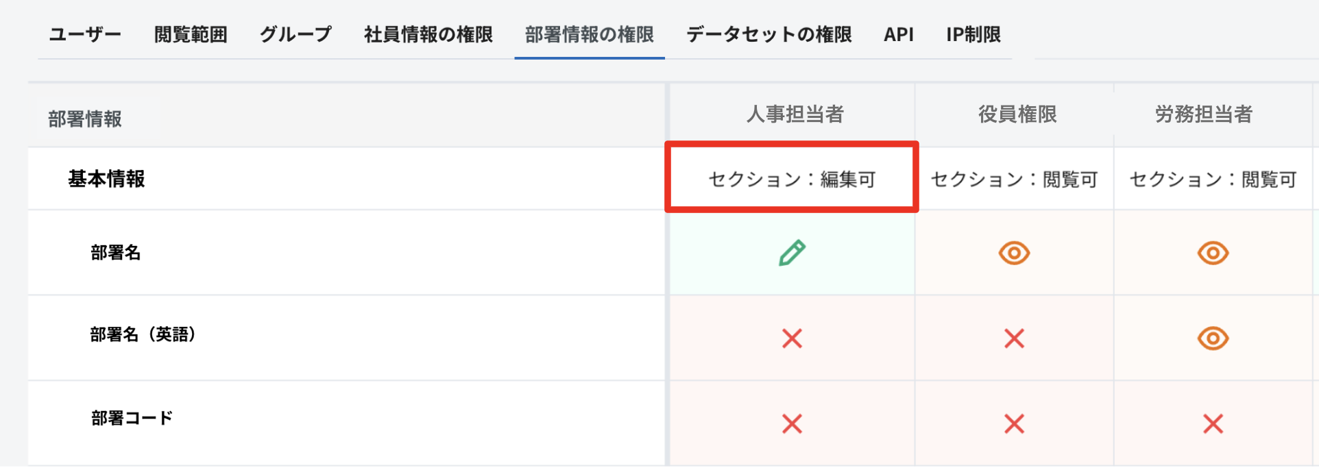Image resolution: width=1319 pixels, height=470 pixels.
Task: Select the データセットの権限 tab
Action: (x=769, y=34)
